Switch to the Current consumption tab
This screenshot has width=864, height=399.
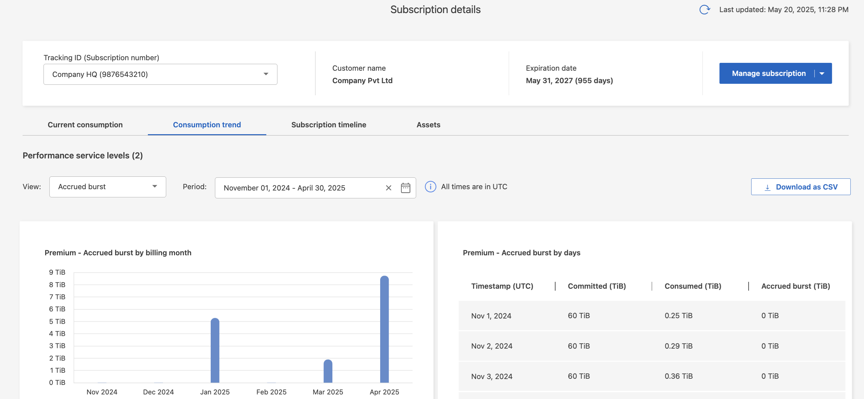[x=85, y=125]
